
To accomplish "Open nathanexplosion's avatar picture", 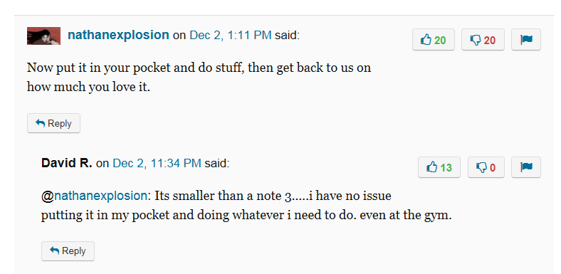I will pos(43,36).
